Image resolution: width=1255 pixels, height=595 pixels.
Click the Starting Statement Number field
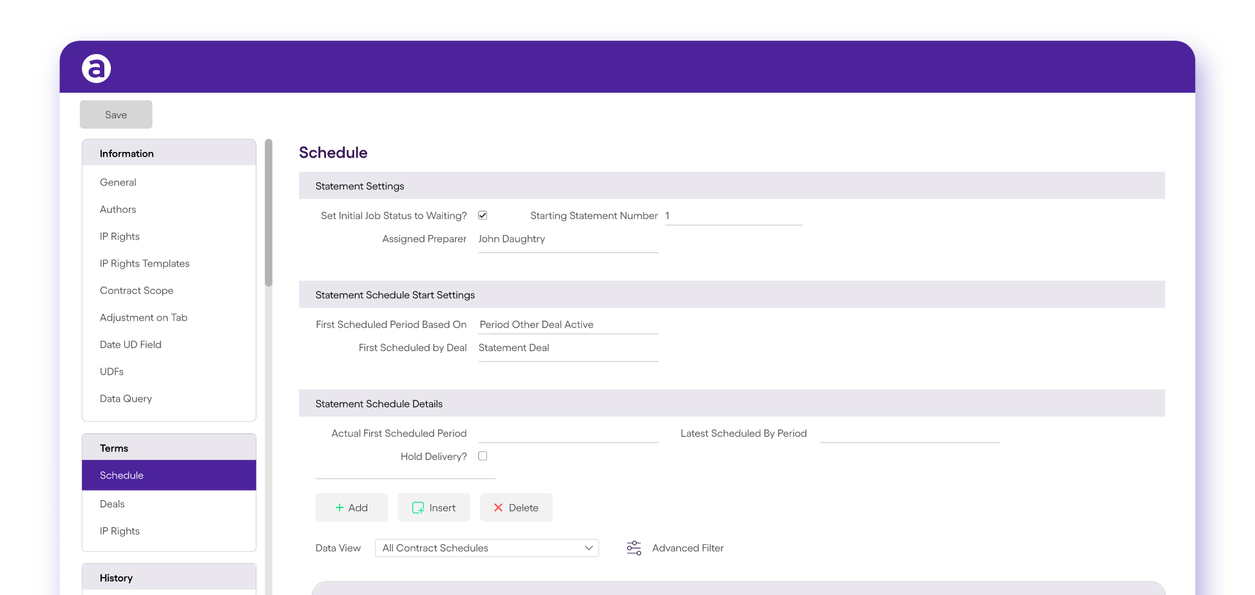pyautogui.click(x=733, y=216)
